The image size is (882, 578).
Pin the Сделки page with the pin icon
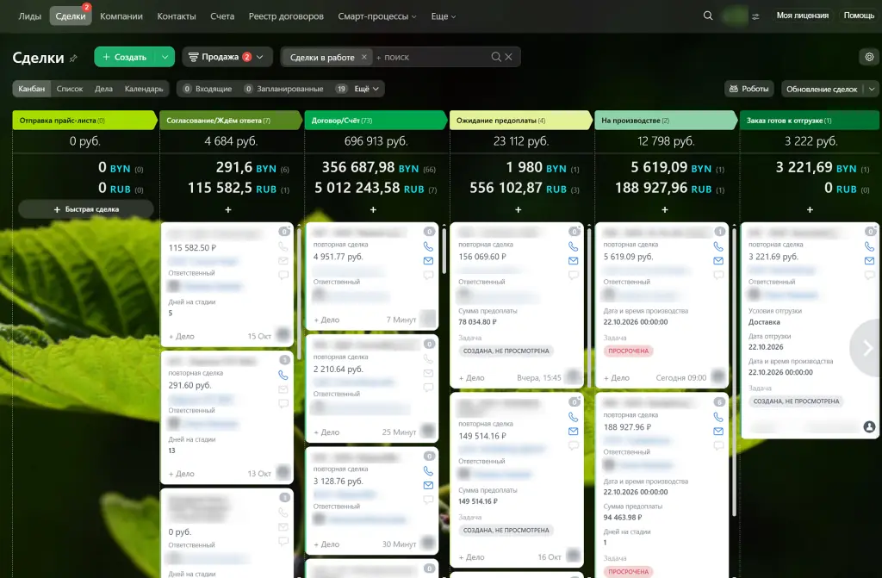tap(74, 58)
